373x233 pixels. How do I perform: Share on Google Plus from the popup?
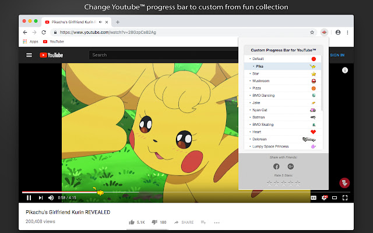290,167
